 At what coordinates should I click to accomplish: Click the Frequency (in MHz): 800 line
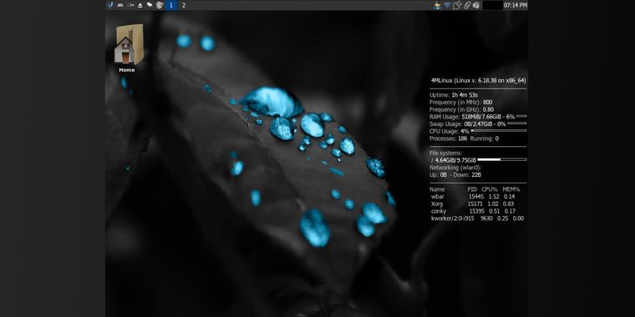coord(461,103)
